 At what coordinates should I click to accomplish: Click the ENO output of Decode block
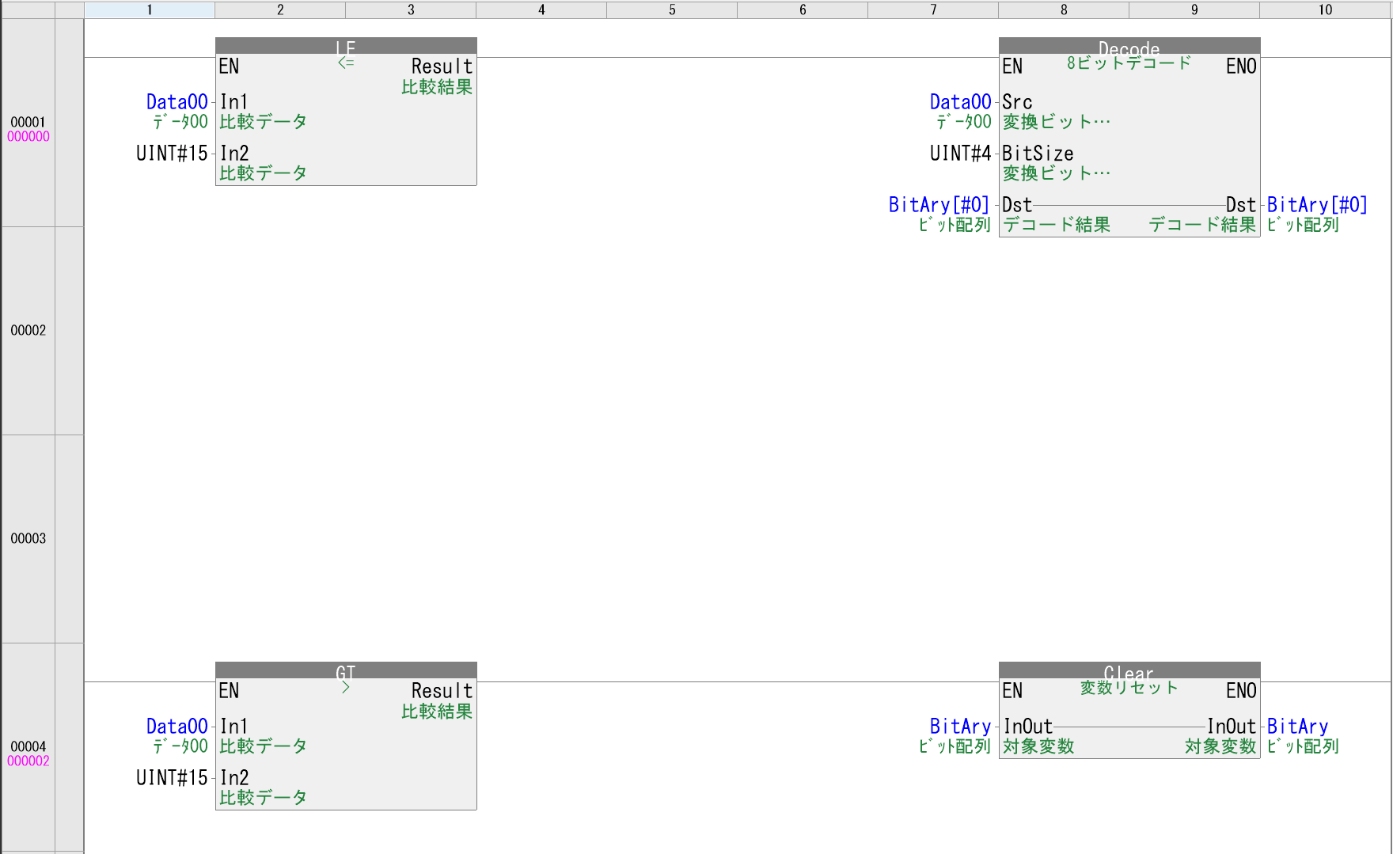click(1240, 66)
